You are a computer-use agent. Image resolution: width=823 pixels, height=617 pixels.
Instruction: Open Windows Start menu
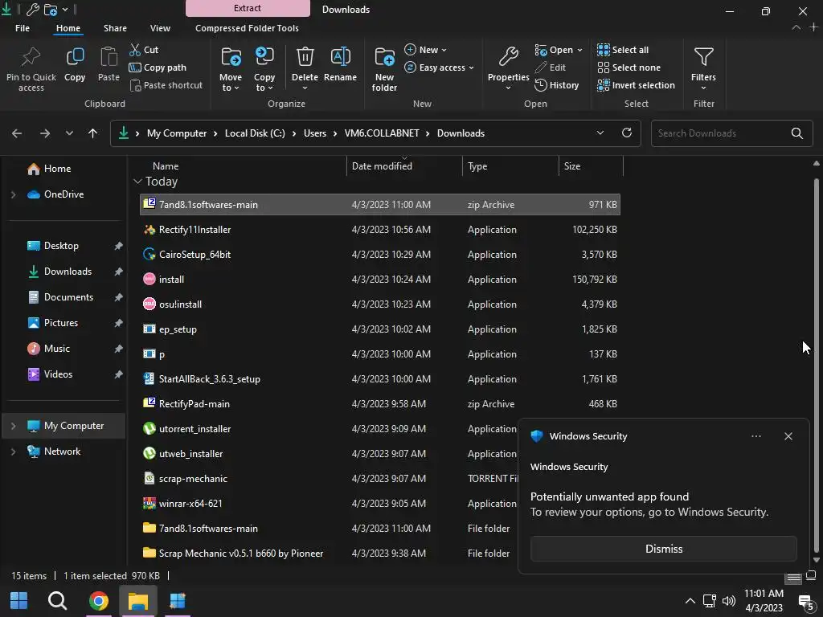19,601
